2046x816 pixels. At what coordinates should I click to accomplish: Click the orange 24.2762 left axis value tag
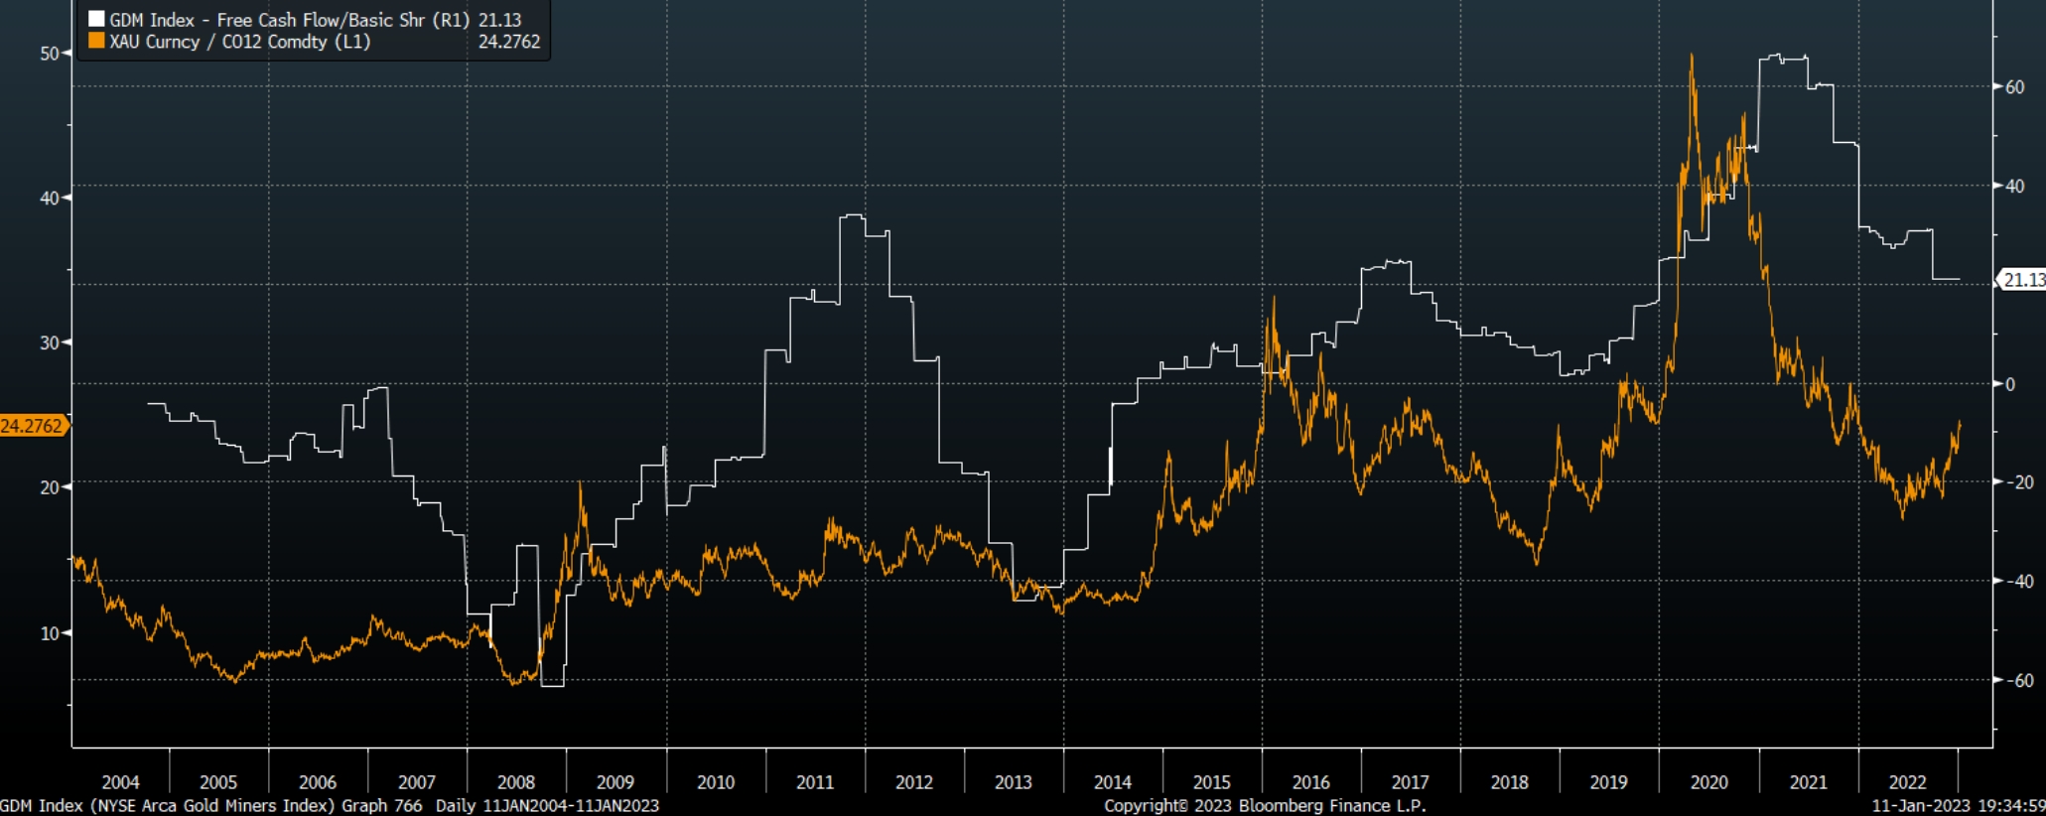34,426
